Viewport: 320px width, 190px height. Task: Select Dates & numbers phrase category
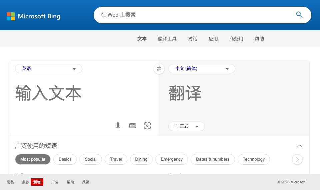click(x=213, y=159)
